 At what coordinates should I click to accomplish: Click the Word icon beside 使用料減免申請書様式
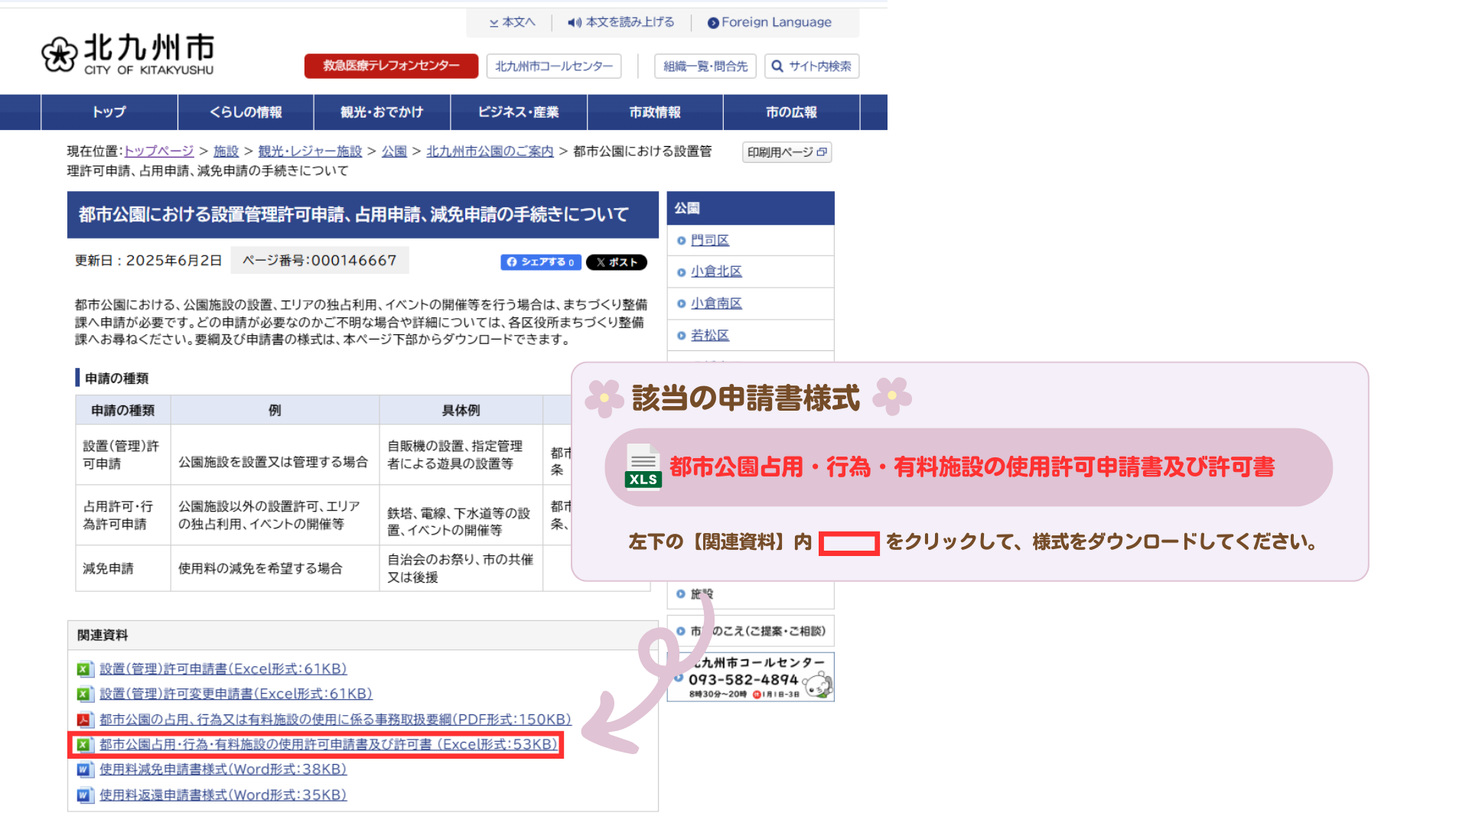84,769
